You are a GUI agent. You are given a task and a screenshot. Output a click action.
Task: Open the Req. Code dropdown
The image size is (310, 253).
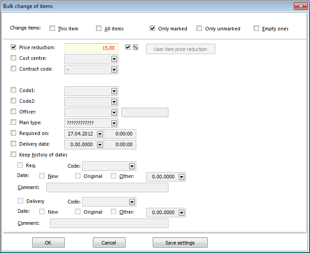click(x=132, y=166)
